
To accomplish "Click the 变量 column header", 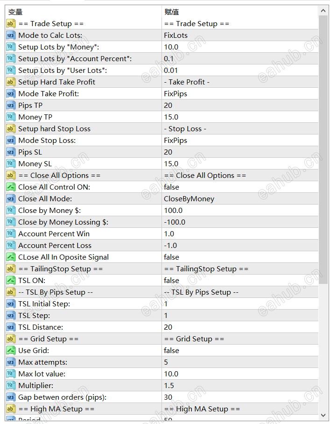I will (x=15, y=12).
